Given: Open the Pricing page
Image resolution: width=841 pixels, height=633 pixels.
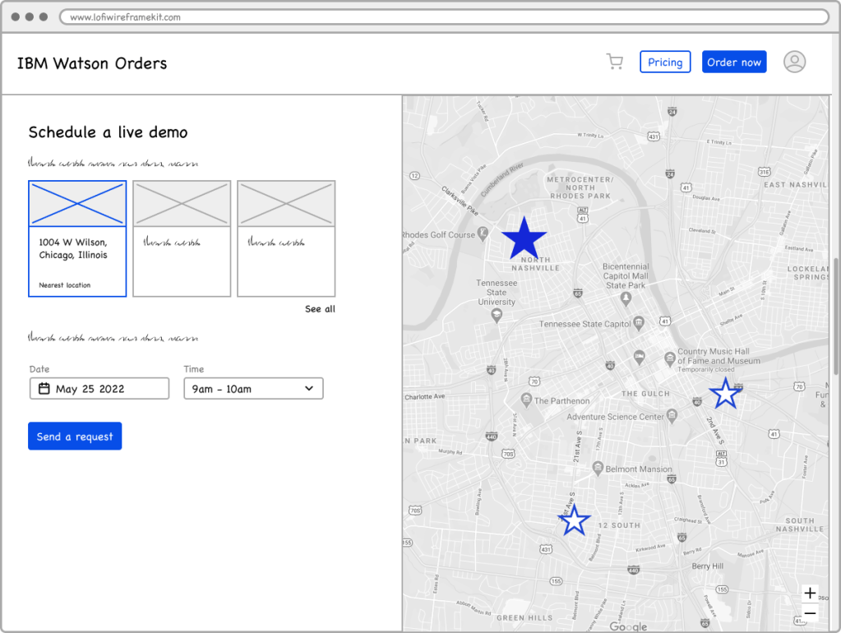Looking at the screenshot, I should click(x=665, y=62).
